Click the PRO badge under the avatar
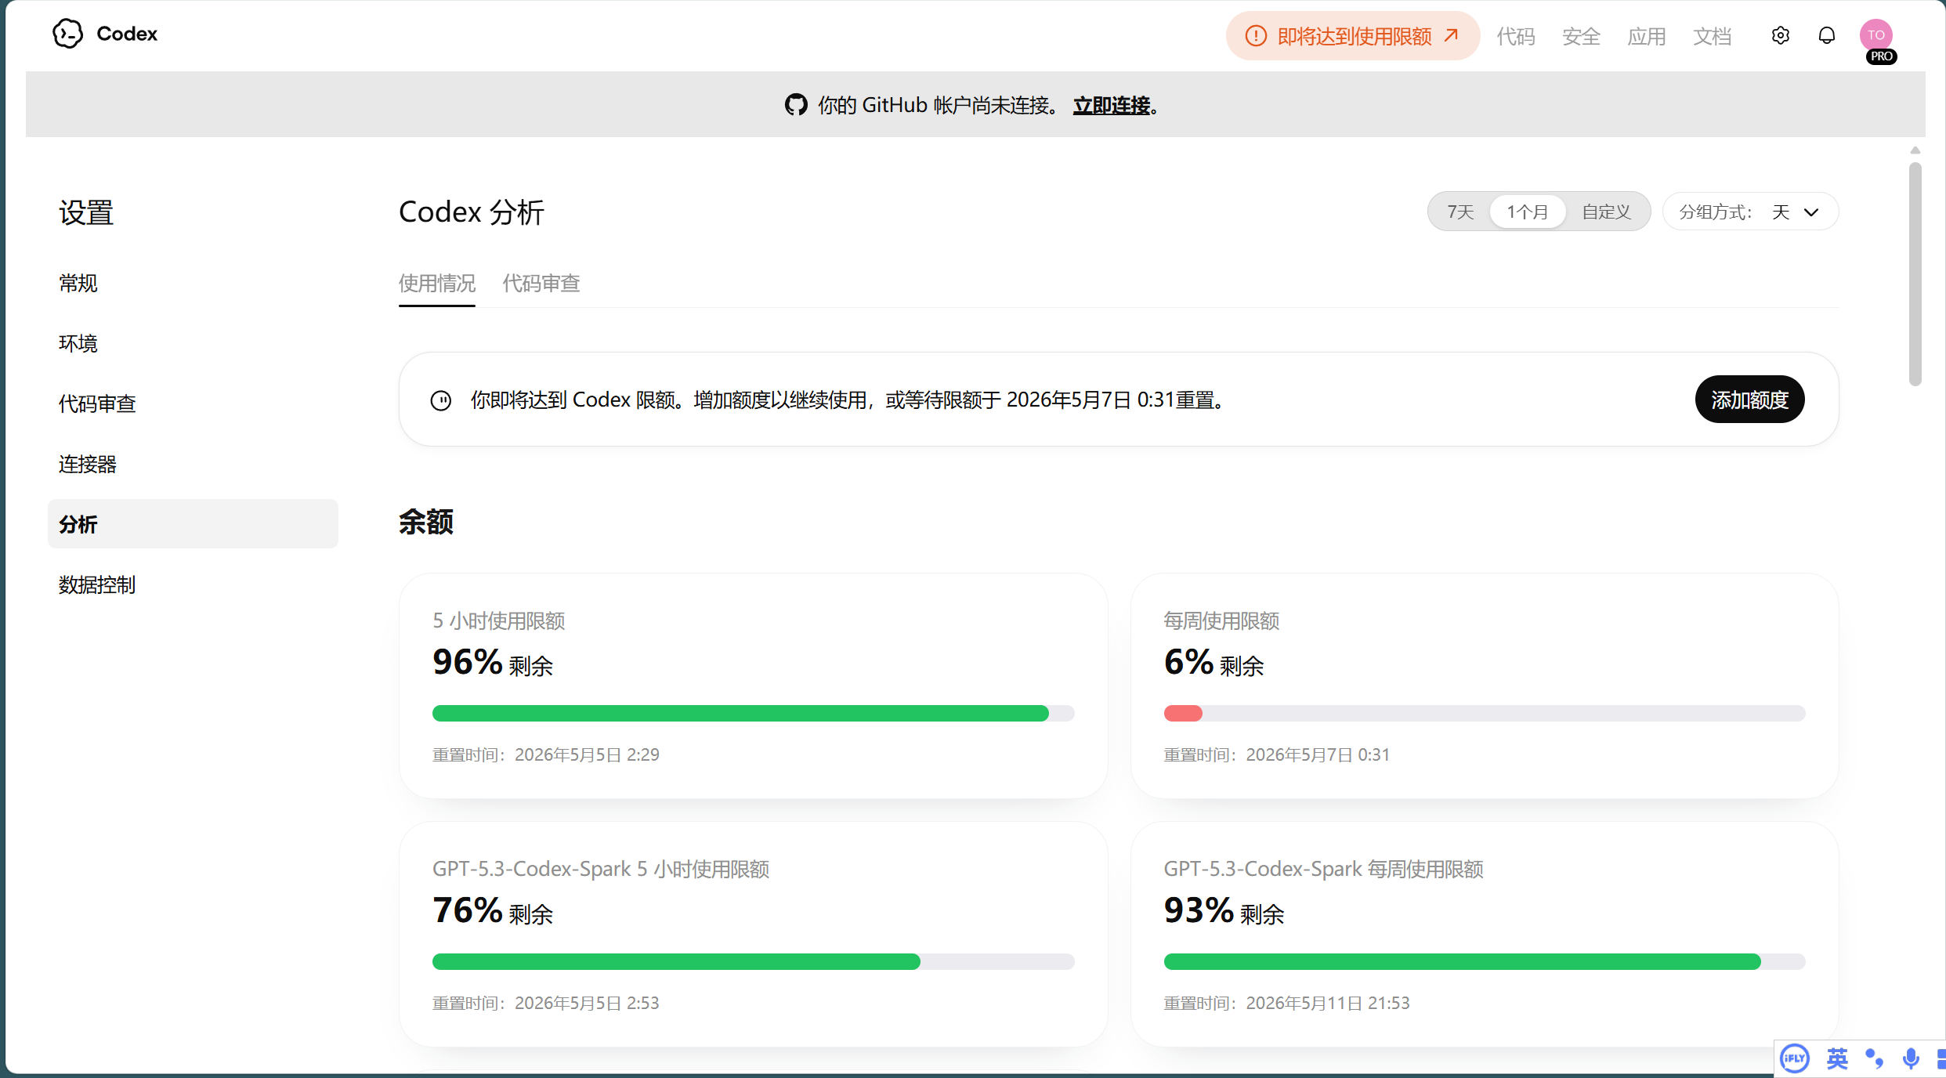 coord(1881,56)
